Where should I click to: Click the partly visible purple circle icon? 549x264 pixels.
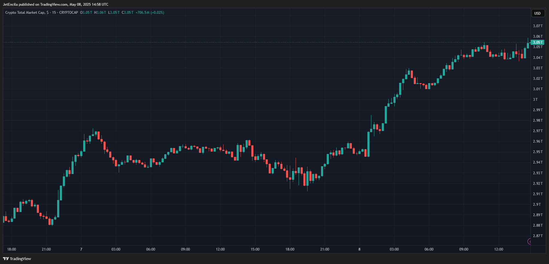[x=529, y=242]
